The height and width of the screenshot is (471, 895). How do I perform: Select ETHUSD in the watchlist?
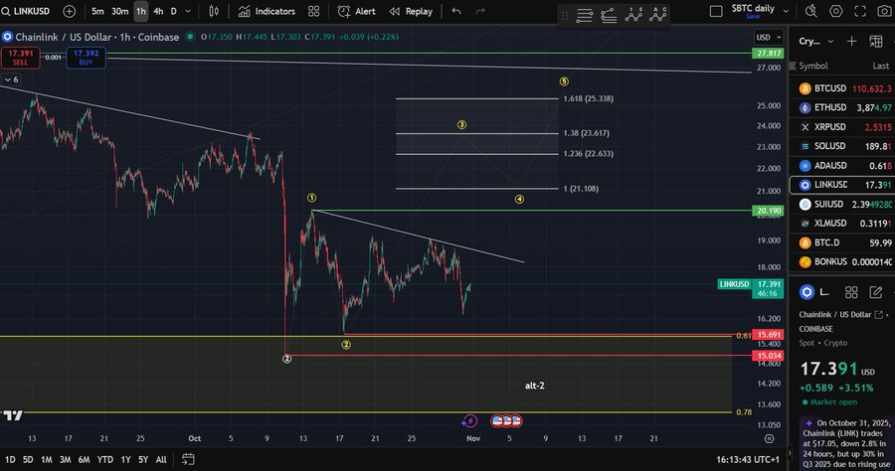pyautogui.click(x=829, y=107)
